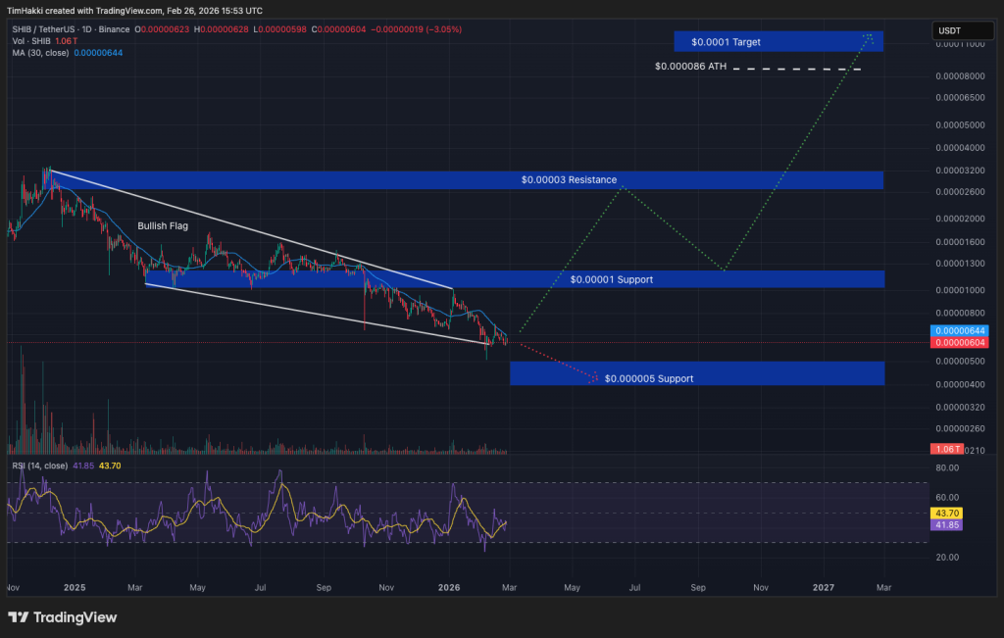
Task: Click the 2027 marker on time axis
Action: pyautogui.click(x=824, y=588)
